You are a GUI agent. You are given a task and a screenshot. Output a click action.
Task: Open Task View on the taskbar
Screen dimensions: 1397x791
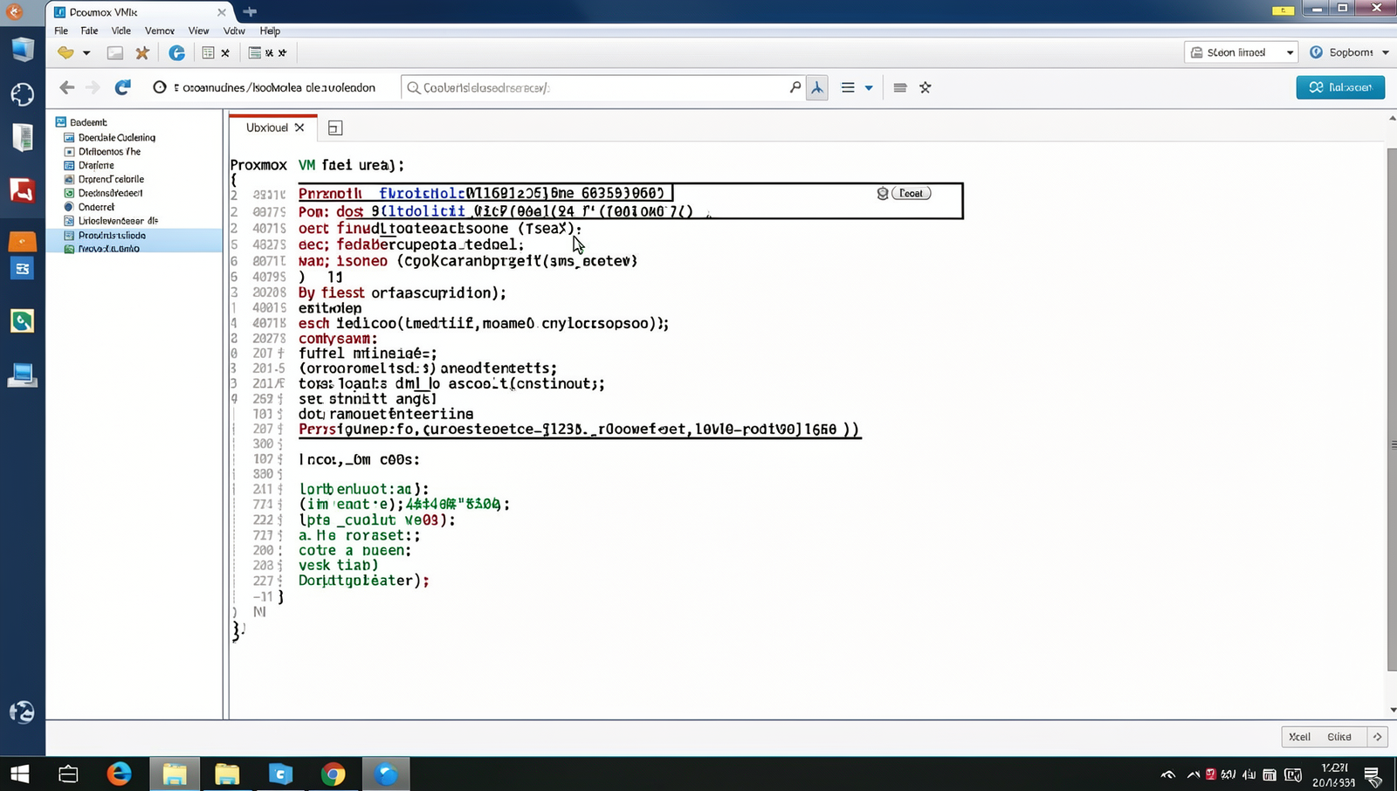(x=68, y=774)
